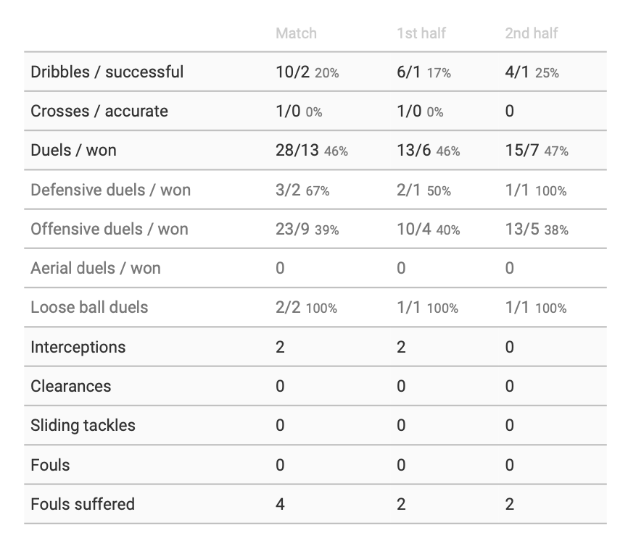Click the Dribbles / successful row label
This screenshot has height=546, width=628.
(107, 72)
